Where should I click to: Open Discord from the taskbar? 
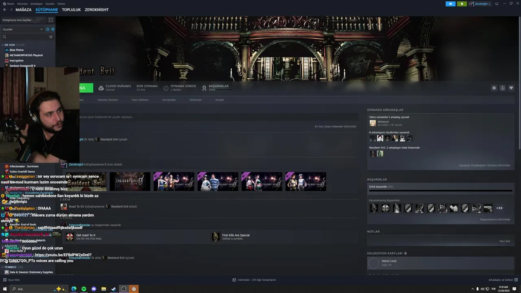tap(94, 289)
